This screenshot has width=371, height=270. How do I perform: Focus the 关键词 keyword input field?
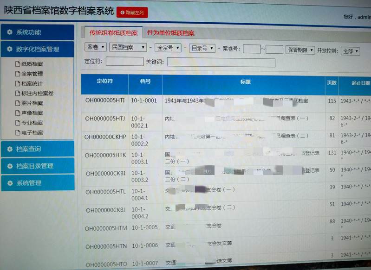tap(221, 63)
